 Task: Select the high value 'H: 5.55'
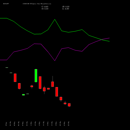[66, 7]
